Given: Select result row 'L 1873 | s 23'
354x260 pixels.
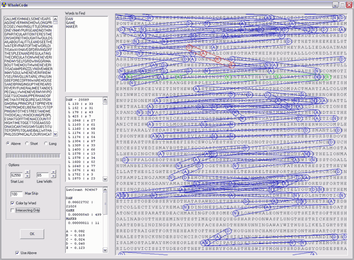Looking at the screenshot, I should 82,178.
